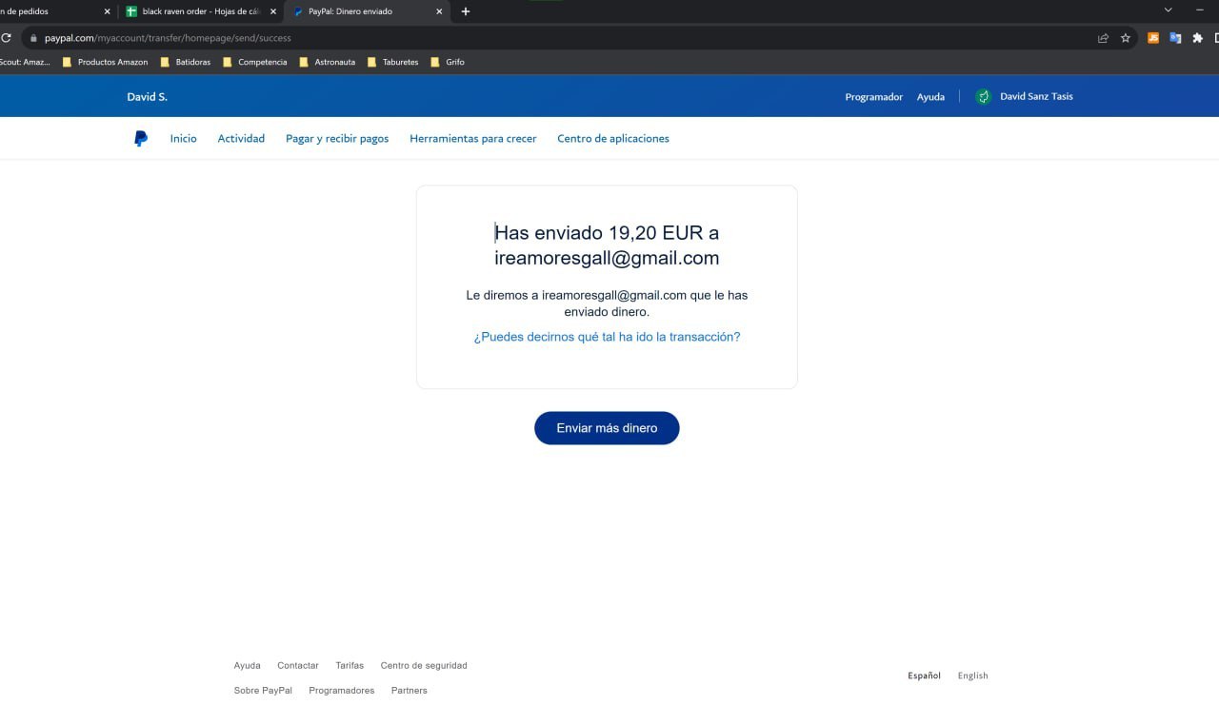This screenshot has width=1219, height=705.
Task: Click the share page icon in address bar
Action: (x=1103, y=38)
